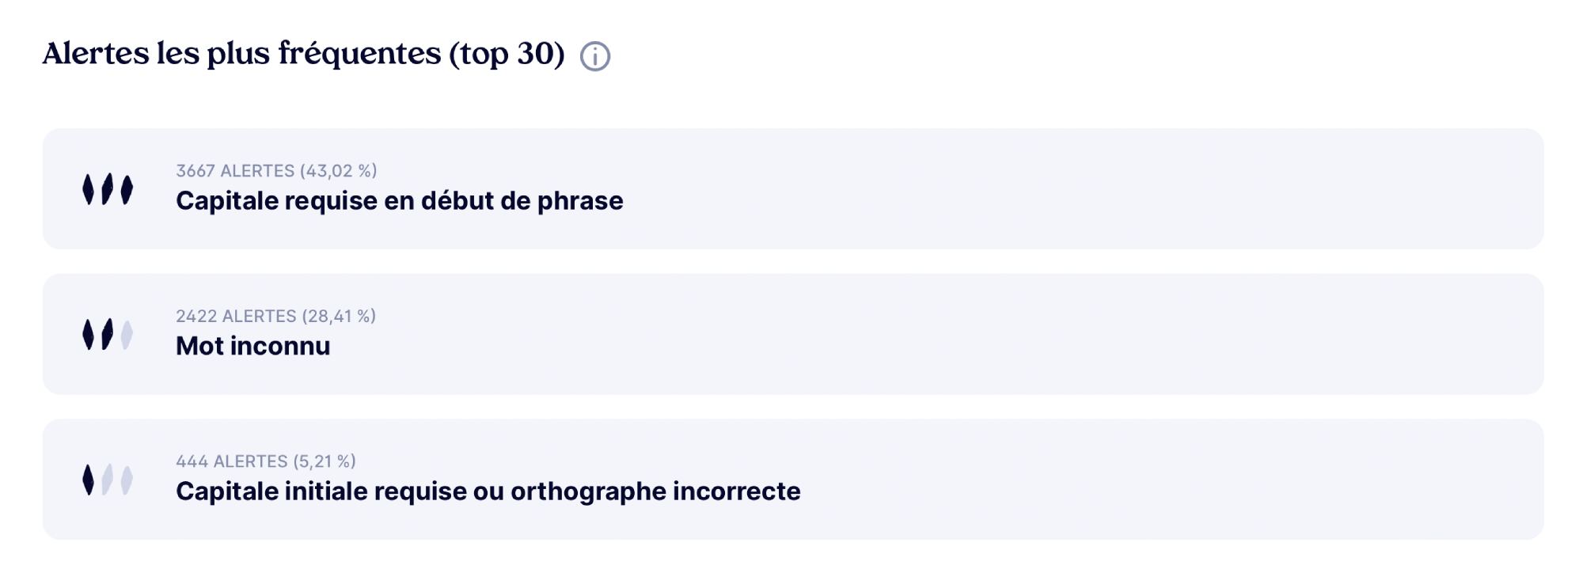Click the 2422 ALERTES (28,41 %) count

tap(276, 314)
